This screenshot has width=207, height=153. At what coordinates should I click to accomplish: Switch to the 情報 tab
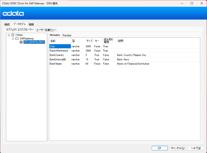pyautogui.click(x=31, y=24)
